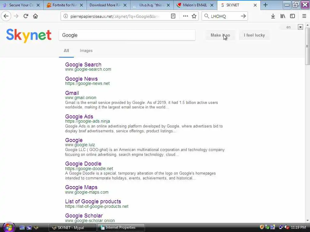The height and width of the screenshot is (232, 310).
Task: Open the Windows Start orb
Action: coord(8,227)
